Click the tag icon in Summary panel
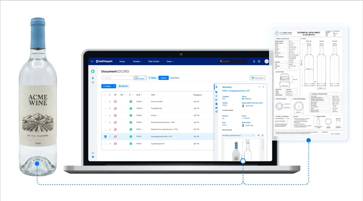 pyautogui.click(x=216, y=92)
